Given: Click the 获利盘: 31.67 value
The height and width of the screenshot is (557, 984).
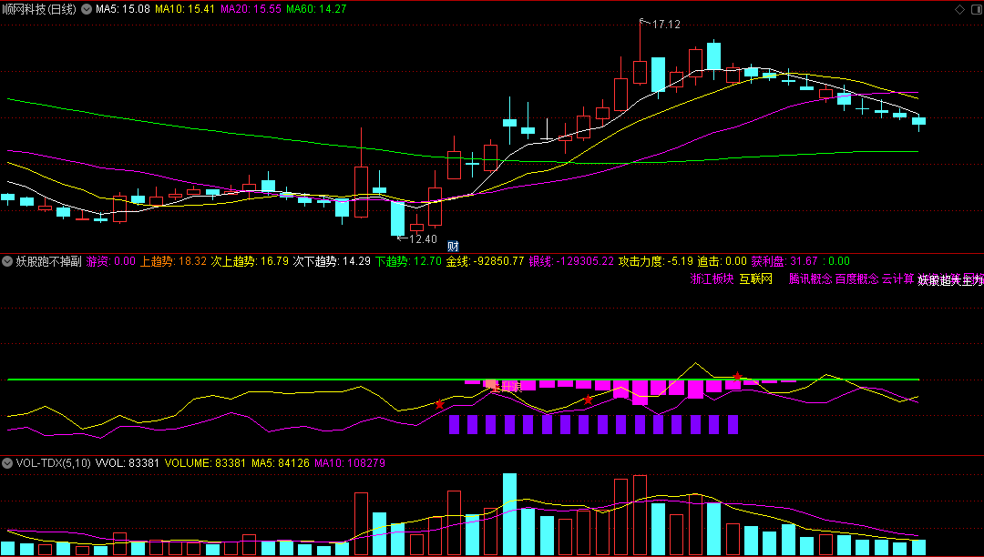Looking at the screenshot, I should pos(784,261).
